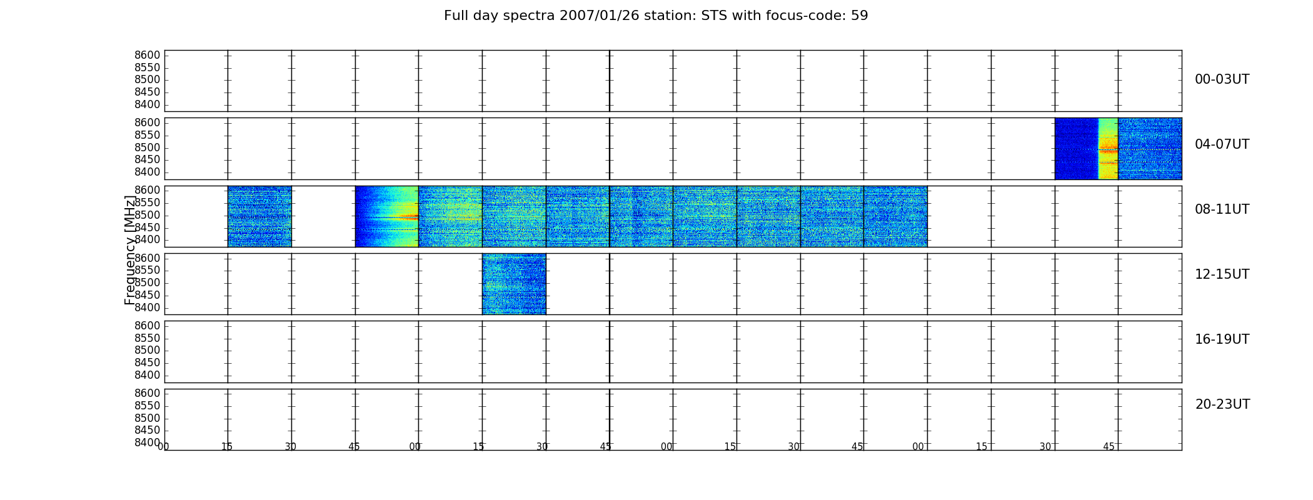Click the 'Frequency [MHz]' axis label

click(x=130, y=250)
